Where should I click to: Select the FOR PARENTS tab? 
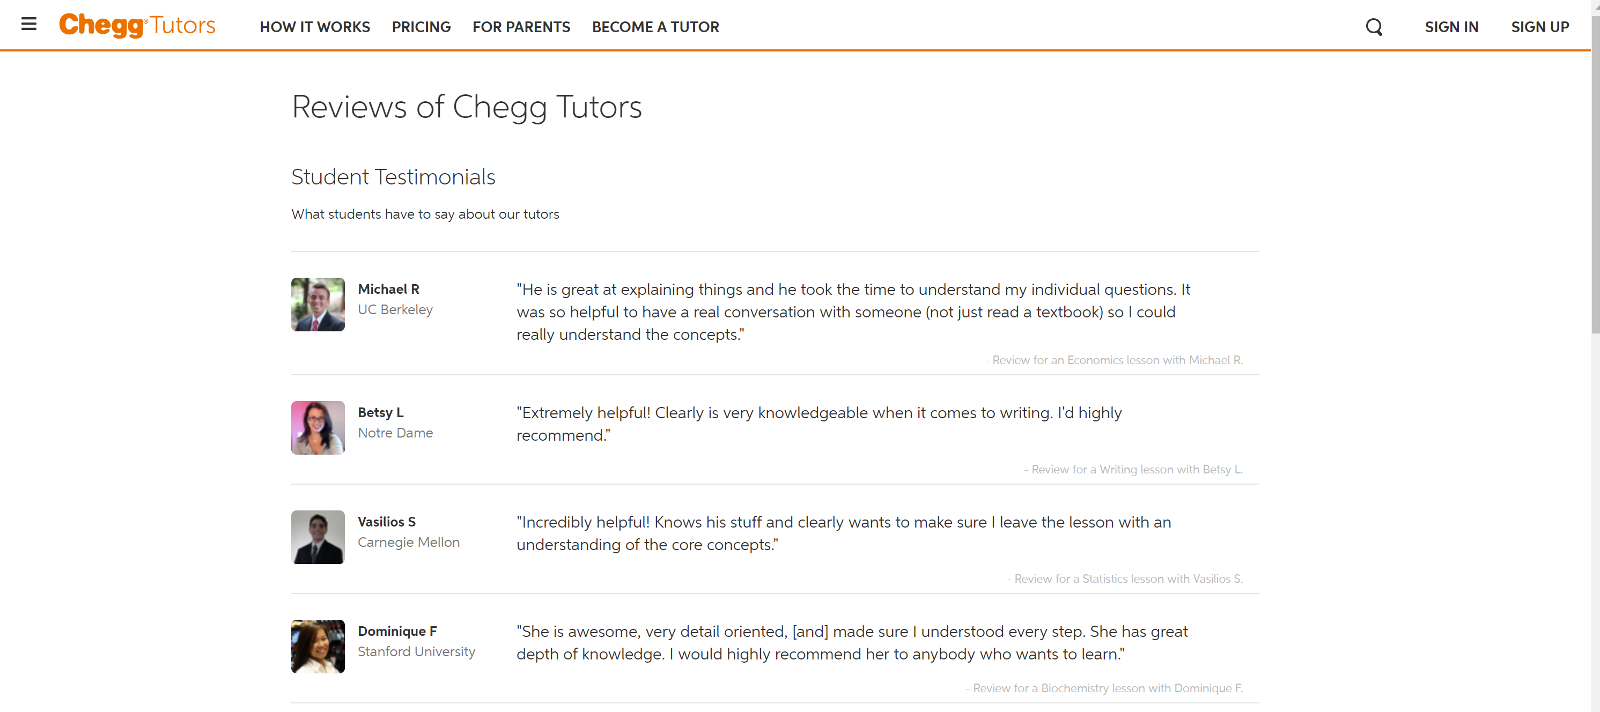[x=521, y=27]
